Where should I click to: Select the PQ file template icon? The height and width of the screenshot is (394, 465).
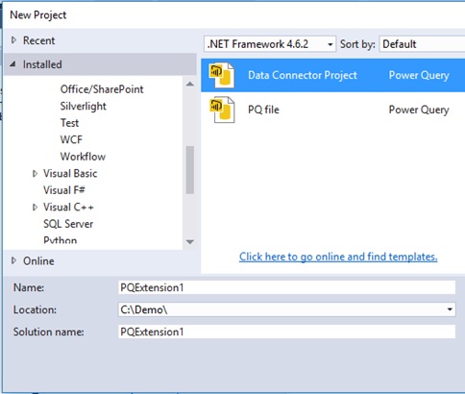pos(222,110)
